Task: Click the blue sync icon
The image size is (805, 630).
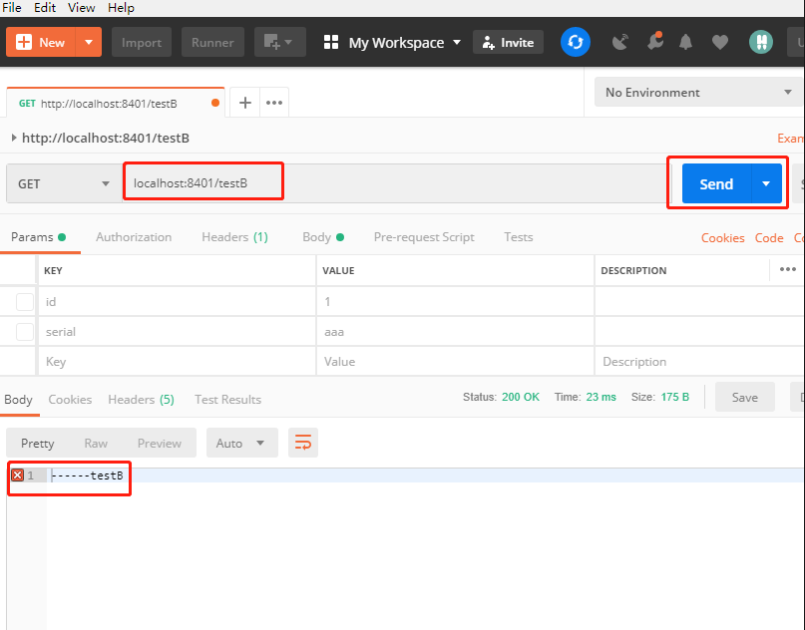Action: click(575, 42)
